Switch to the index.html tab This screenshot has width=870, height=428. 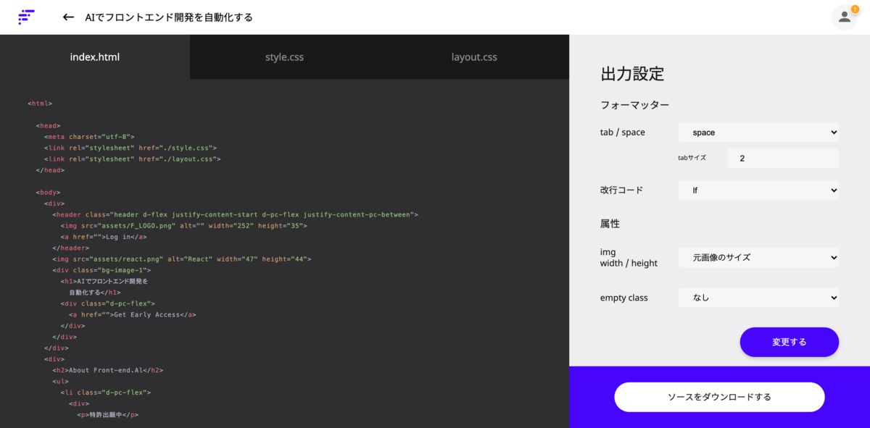[x=95, y=56]
